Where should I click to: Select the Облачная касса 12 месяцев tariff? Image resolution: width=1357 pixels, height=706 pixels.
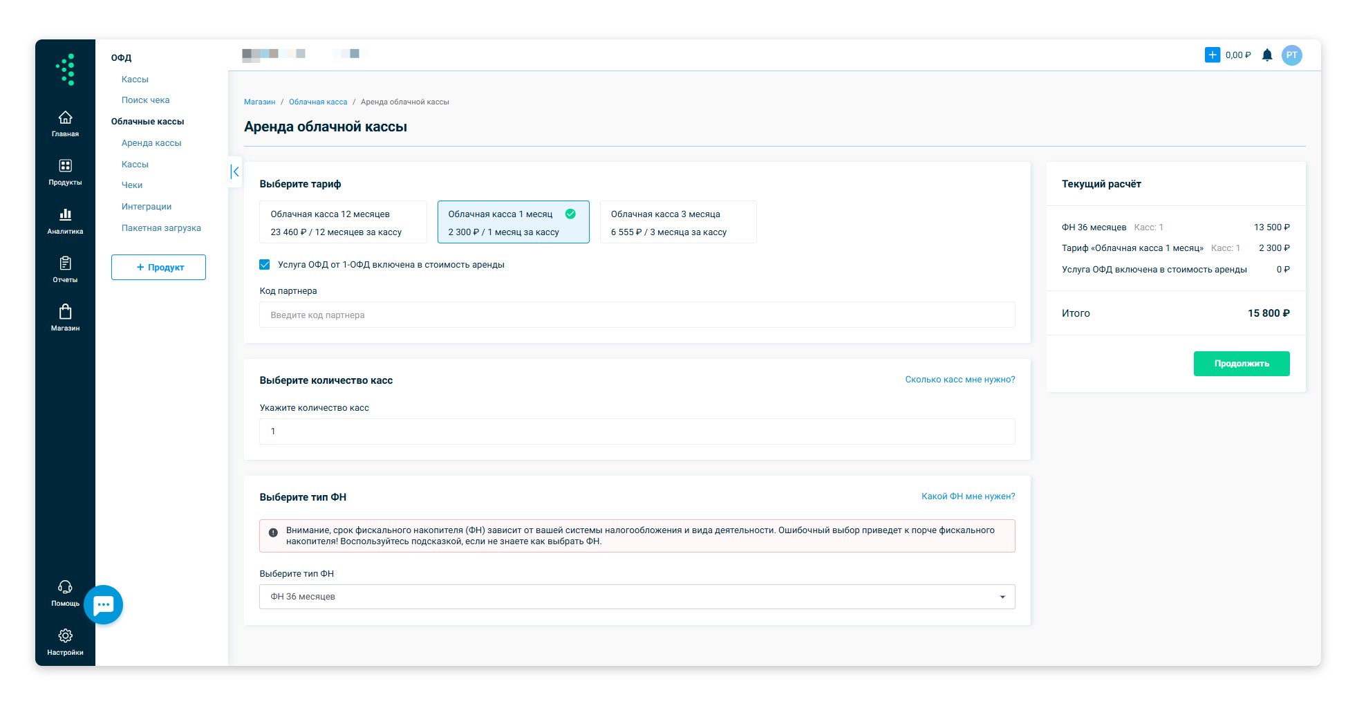coord(343,223)
